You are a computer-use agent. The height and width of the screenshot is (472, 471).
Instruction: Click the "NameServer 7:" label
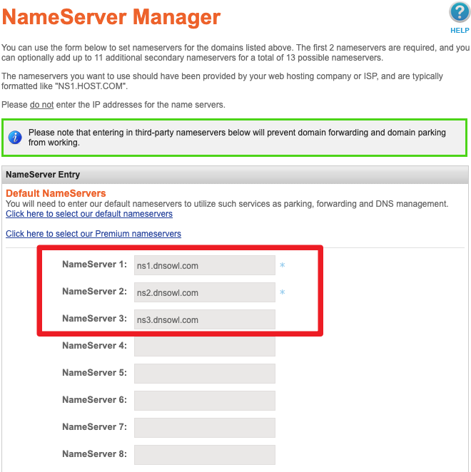[x=94, y=427]
